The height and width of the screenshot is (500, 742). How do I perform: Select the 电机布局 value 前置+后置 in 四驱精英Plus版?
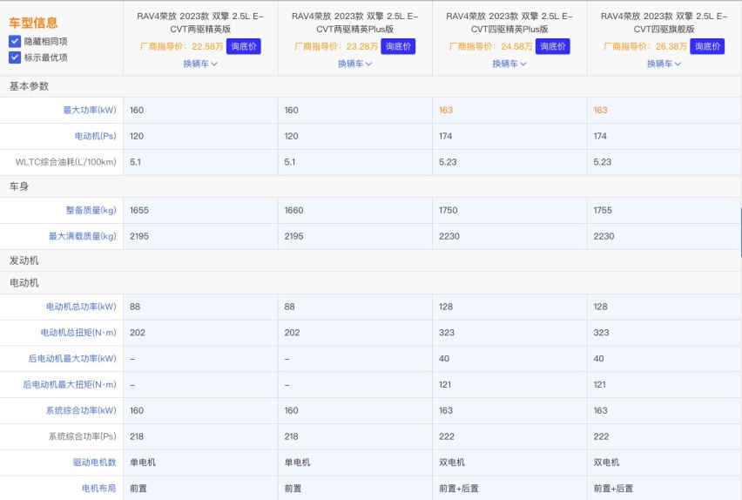pos(459,488)
